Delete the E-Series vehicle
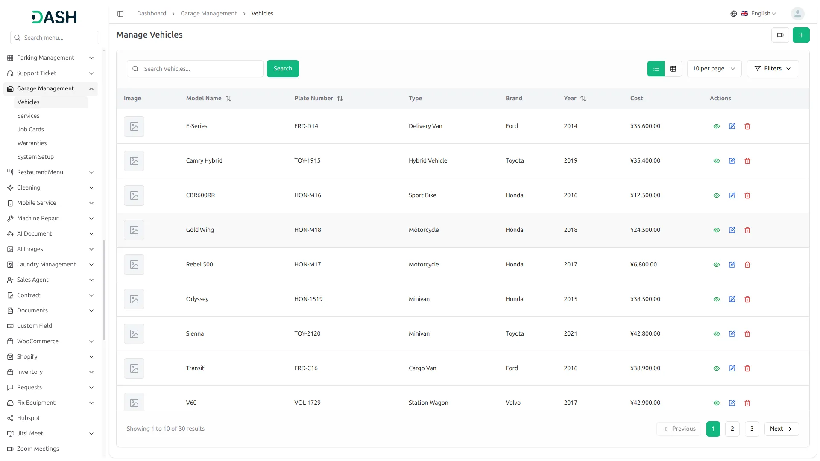Image resolution: width=820 pixels, height=461 pixels. pyautogui.click(x=747, y=126)
